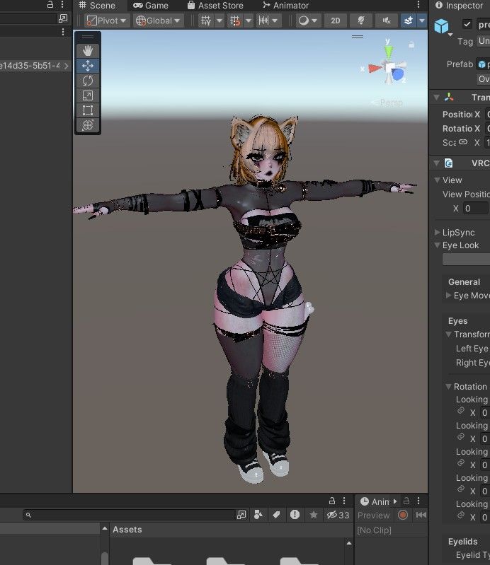The width and height of the screenshot is (490, 565).
Task: Toggle the object active checkbox in Inspector
Action: click(x=467, y=24)
